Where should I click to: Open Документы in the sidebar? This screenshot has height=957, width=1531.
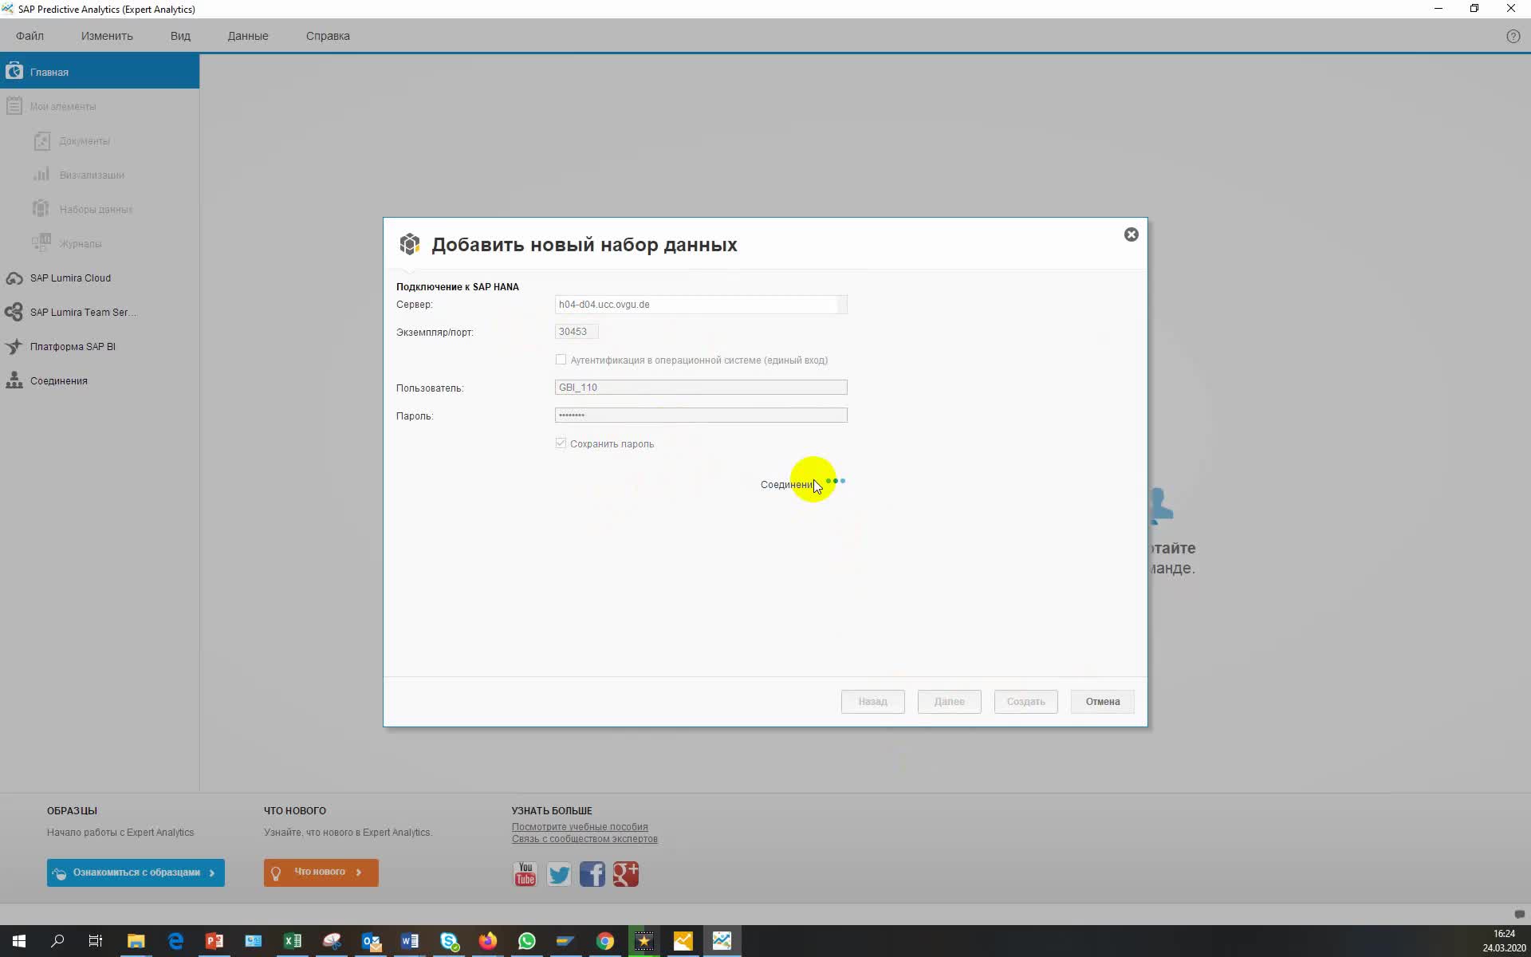(x=85, y=141)
